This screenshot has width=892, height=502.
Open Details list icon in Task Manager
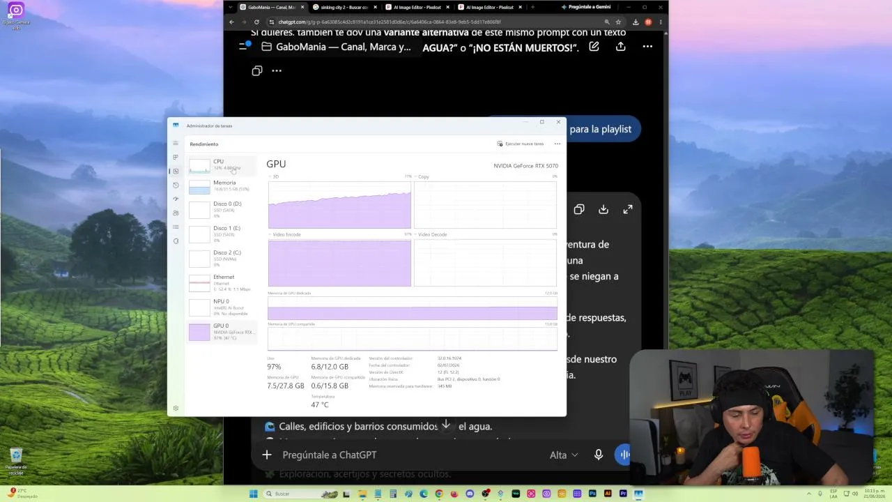pyautogui.click(x=176, y=227)
